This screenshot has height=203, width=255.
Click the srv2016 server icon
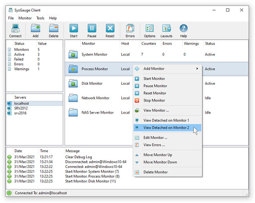tap(9, 113)
